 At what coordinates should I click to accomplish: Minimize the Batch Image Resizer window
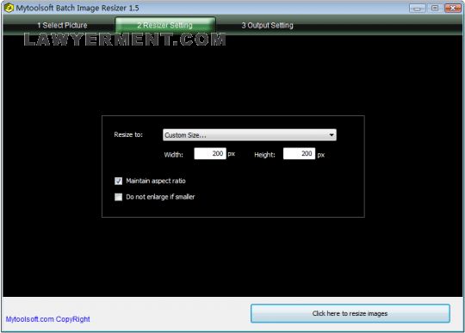(x=418, y=8)
